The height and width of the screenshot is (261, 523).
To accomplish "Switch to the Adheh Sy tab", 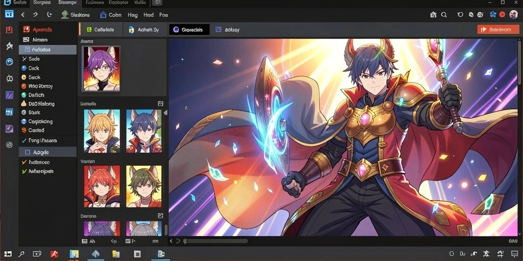I will [x=145, y=30].
